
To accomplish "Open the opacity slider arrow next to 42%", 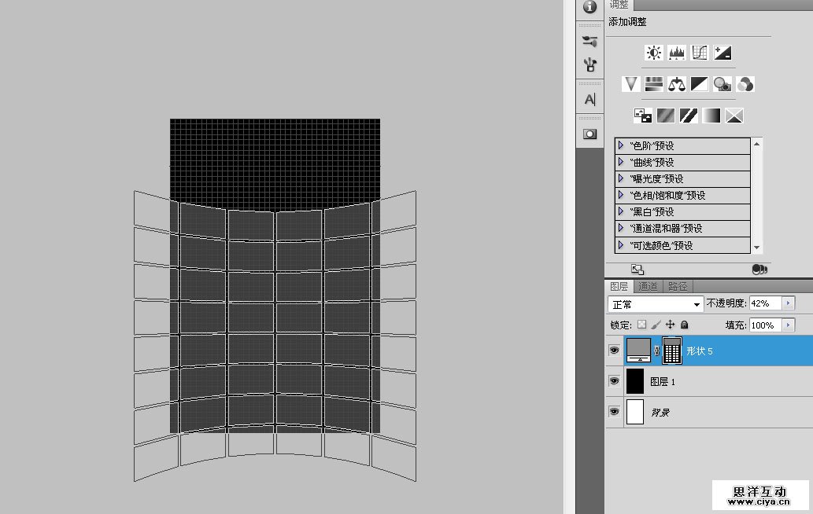I will pos(789,303).
